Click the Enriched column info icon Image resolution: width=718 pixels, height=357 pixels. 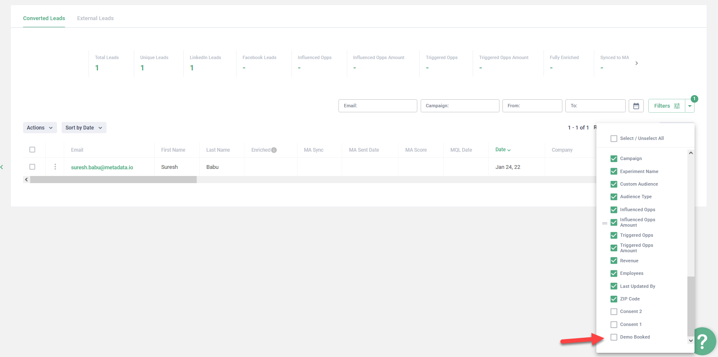274,150
